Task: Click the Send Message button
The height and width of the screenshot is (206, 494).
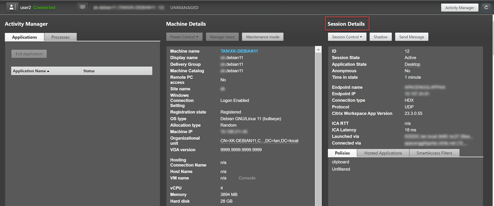Action: point(411,37)
